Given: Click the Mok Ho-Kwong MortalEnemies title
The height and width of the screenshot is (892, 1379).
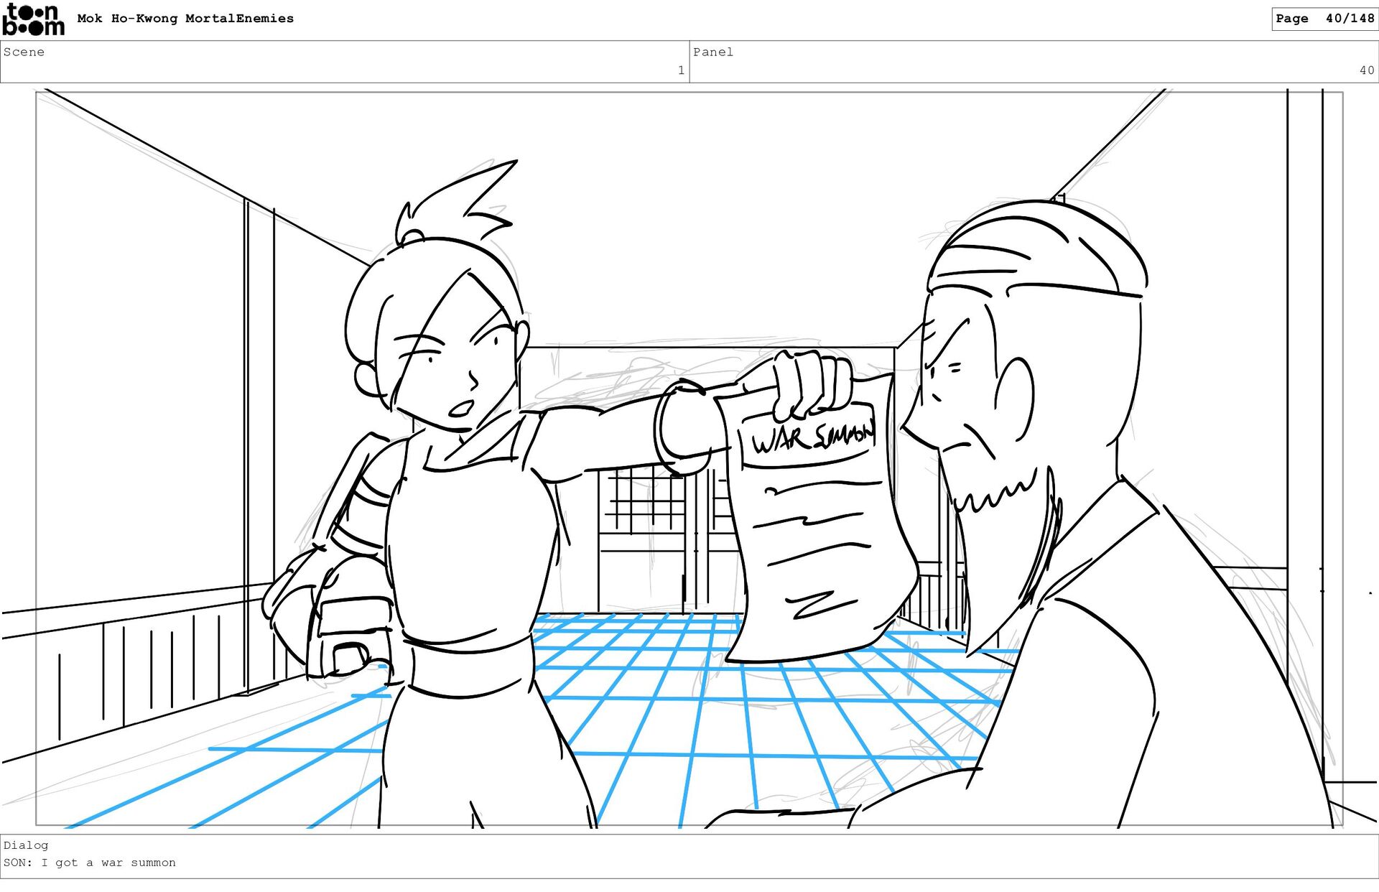Looking at the screenshot, I should click(185, 19).
